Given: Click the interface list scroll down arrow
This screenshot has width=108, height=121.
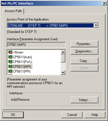Looking at the screenshot, I should [x=63, y=72].
